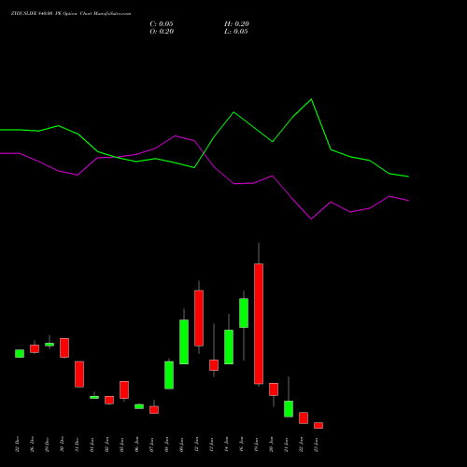Select the low value 'L: 0.05'

point(236,32)
